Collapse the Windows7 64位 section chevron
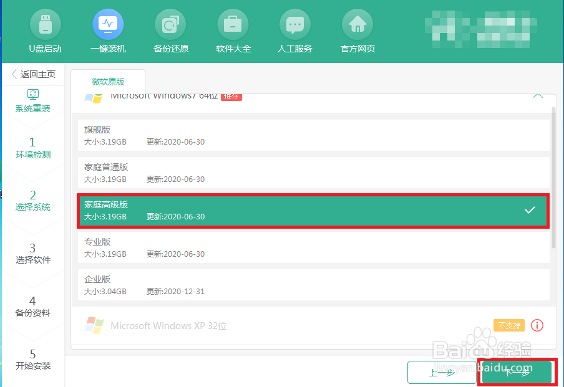 coord(537,96)
